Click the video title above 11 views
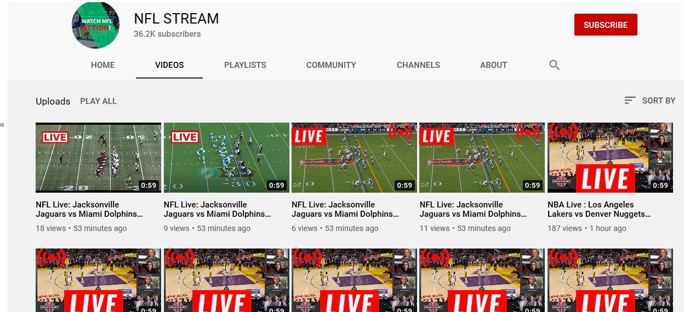Viewport: 684px width, 312px height. tap(474, 209)
